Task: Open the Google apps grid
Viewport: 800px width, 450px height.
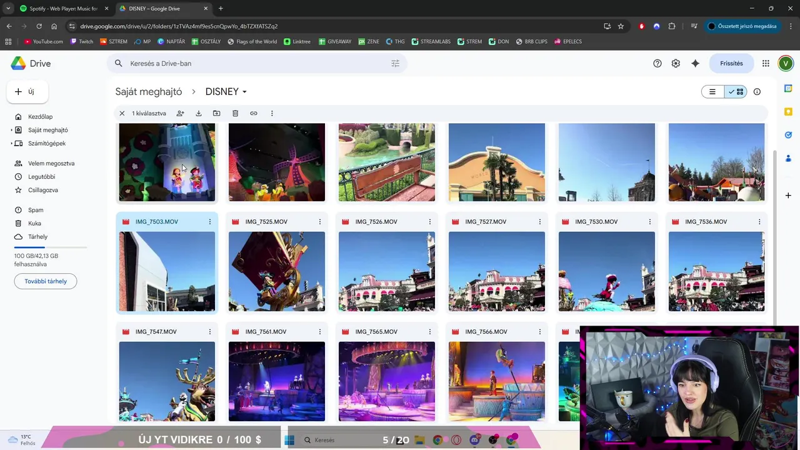Action: (x=766, y=63)
